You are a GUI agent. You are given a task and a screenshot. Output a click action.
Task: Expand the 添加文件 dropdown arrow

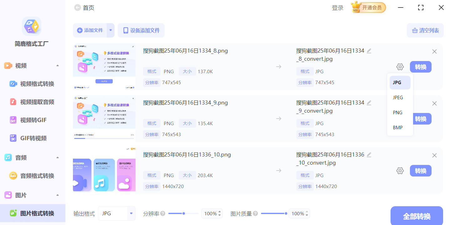pyautogui.click(x=110, y=30)
